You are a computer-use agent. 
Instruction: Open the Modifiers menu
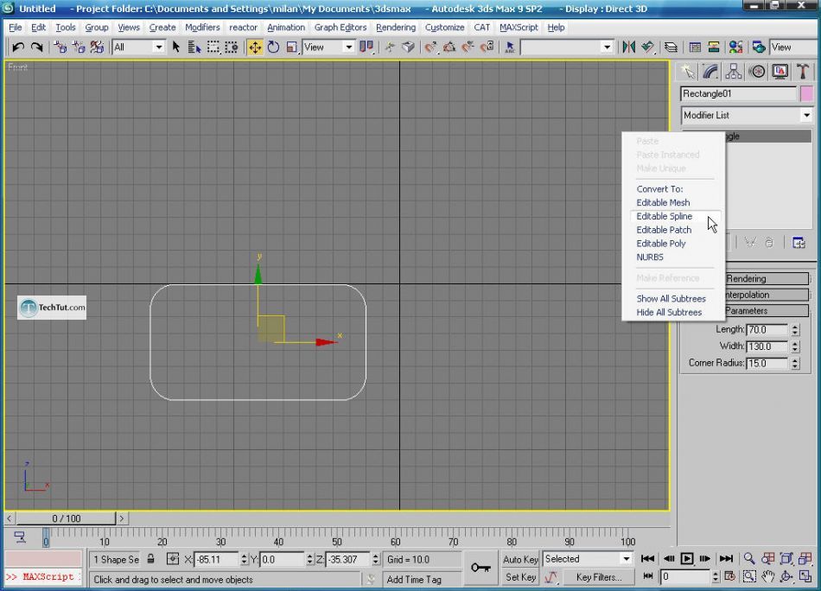(202, 28)
